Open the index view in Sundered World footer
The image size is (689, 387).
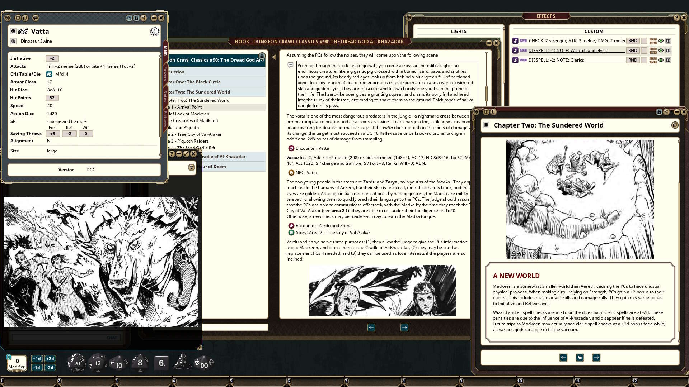coord(580,358)
